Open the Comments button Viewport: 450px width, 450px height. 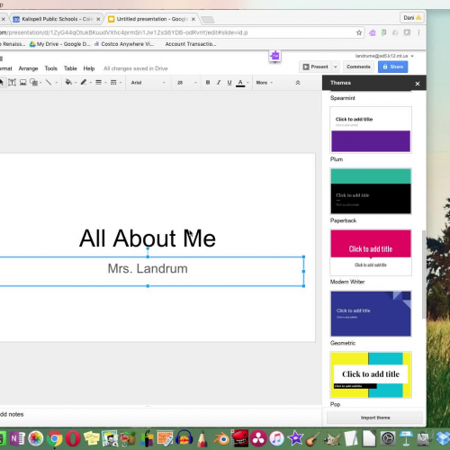[x=358, y=67]
